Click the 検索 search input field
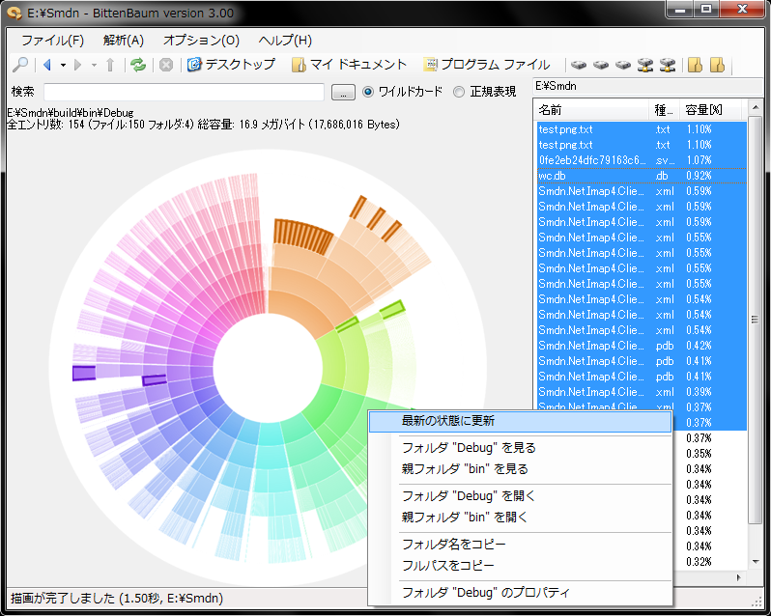 184,93
